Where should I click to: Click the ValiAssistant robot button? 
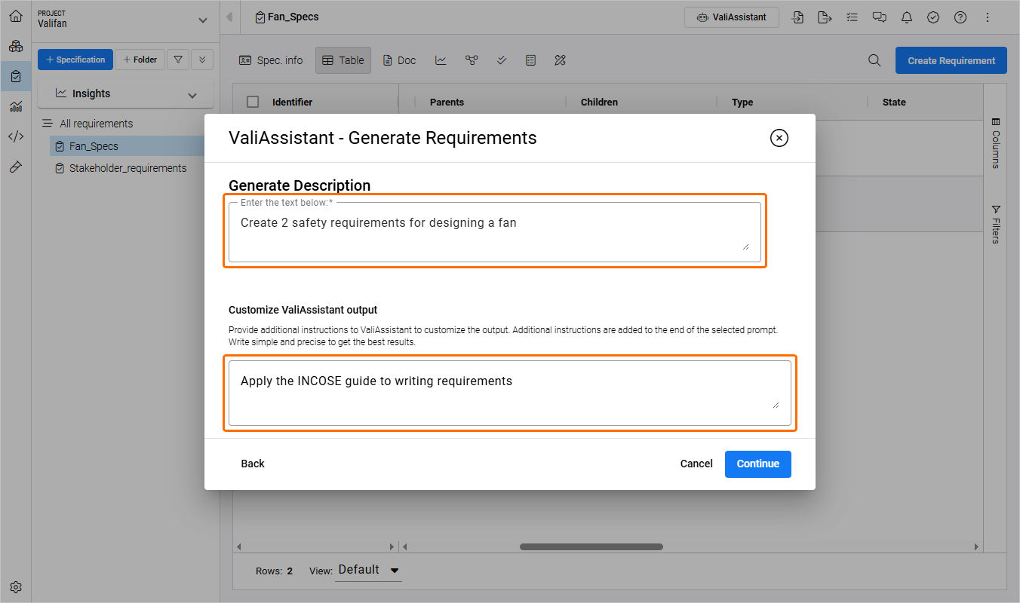[731, 17]
